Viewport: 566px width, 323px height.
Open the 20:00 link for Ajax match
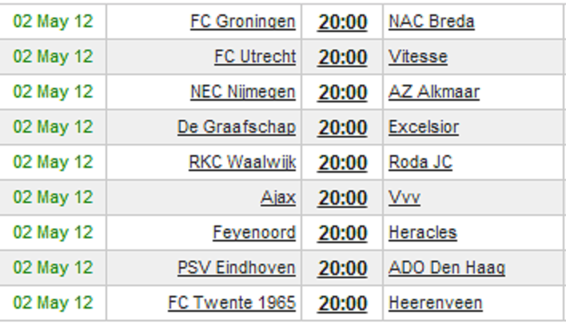(x=342, y=197)
